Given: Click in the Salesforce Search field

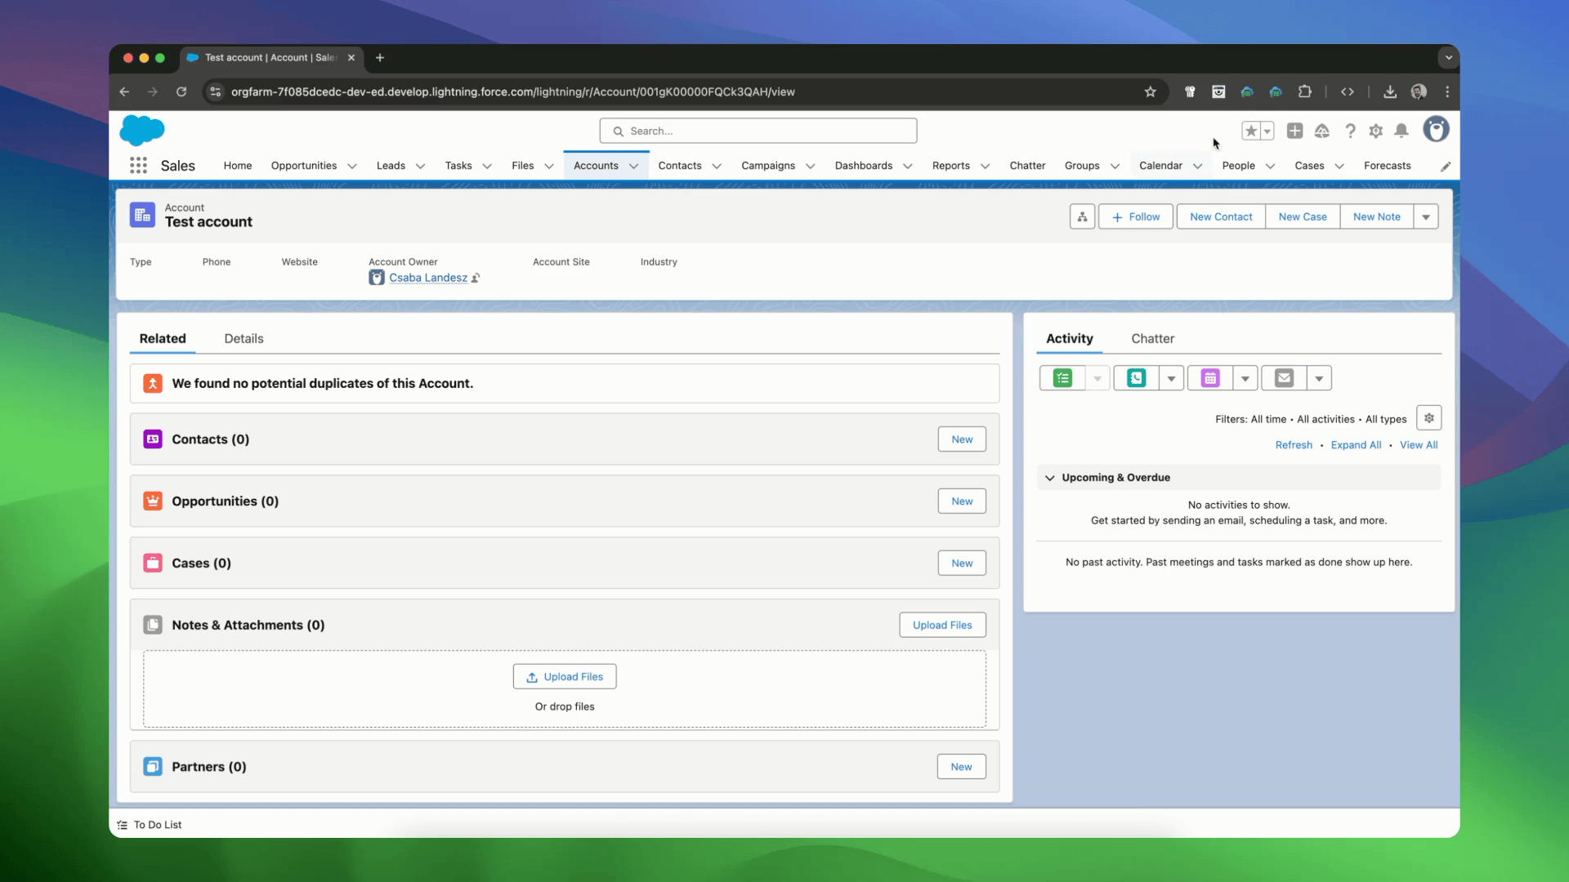Looking at the screenshot, I should click(758, 131).
